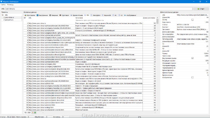
Task: Click the URL input field
Action: [x=99, y=9]
